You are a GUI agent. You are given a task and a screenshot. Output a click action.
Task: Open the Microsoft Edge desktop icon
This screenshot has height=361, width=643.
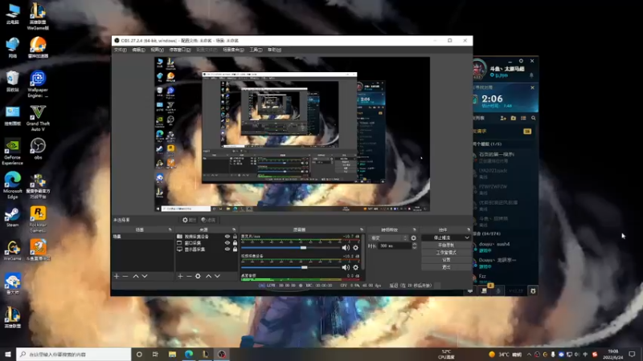[12, 185]
